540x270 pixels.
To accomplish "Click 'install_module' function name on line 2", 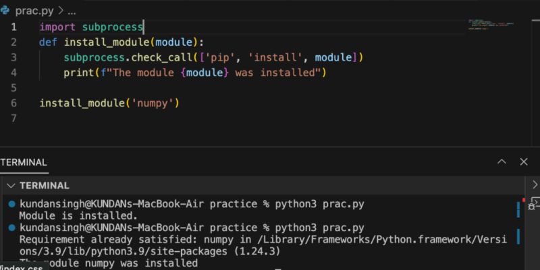I will [107, 42].
